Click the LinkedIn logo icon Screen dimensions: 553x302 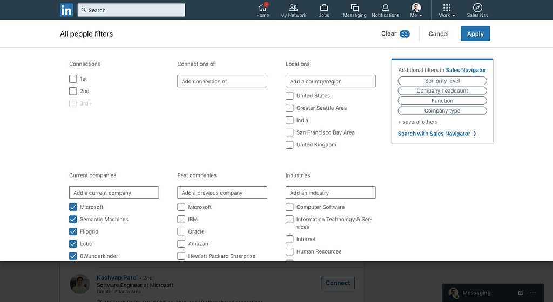pyautogui.click(x=66, y=10)
